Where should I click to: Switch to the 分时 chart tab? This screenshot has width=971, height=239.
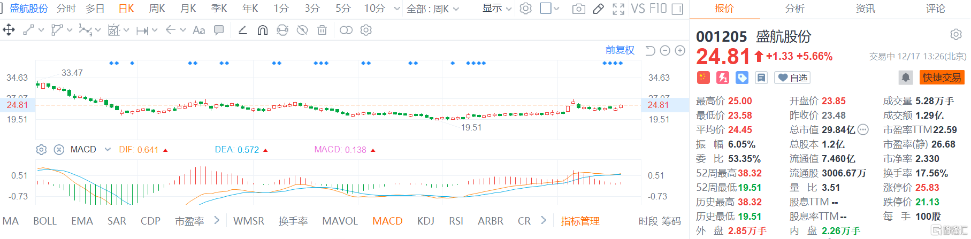point(66,9)
